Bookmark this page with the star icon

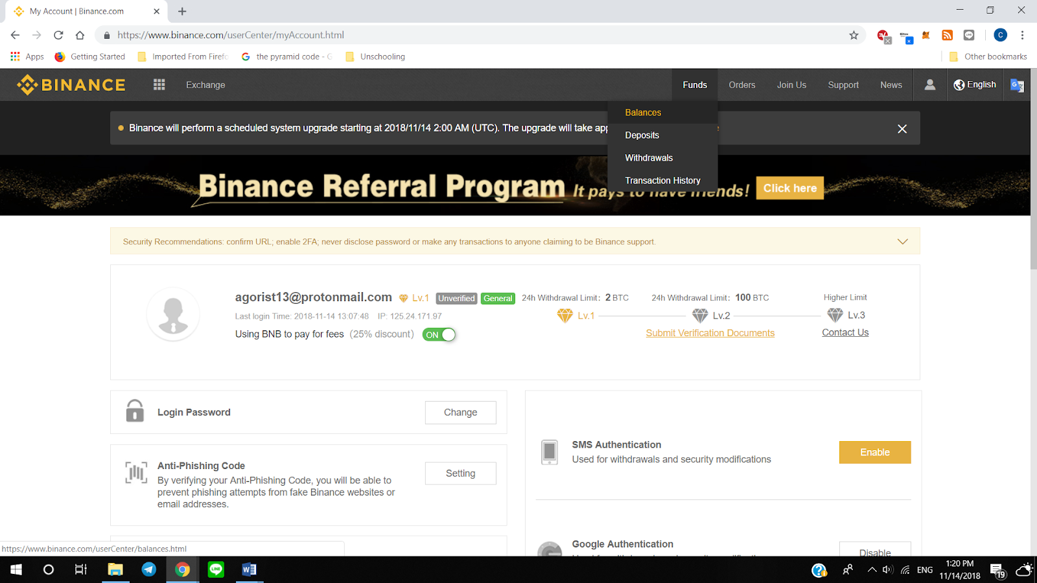pos(854,35)
